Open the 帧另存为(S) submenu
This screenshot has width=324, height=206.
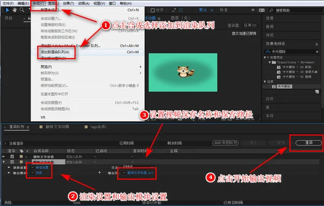(x=87, y=73)
